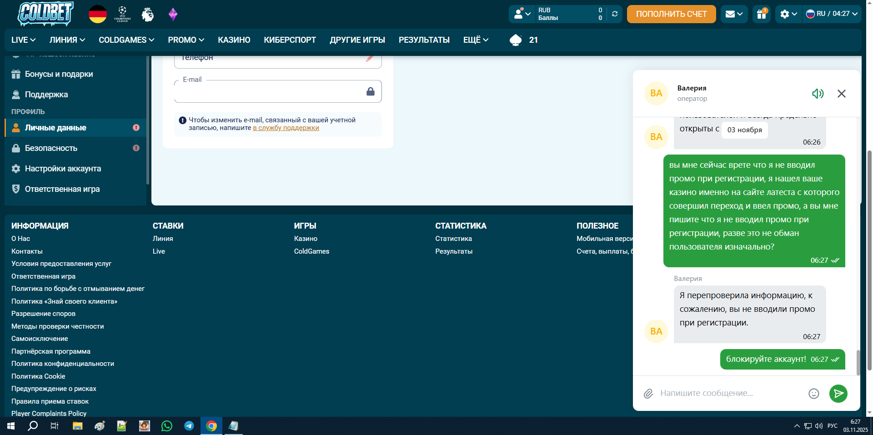Open the emoji picker in chat
873x435 pixels.
[813, 394]
